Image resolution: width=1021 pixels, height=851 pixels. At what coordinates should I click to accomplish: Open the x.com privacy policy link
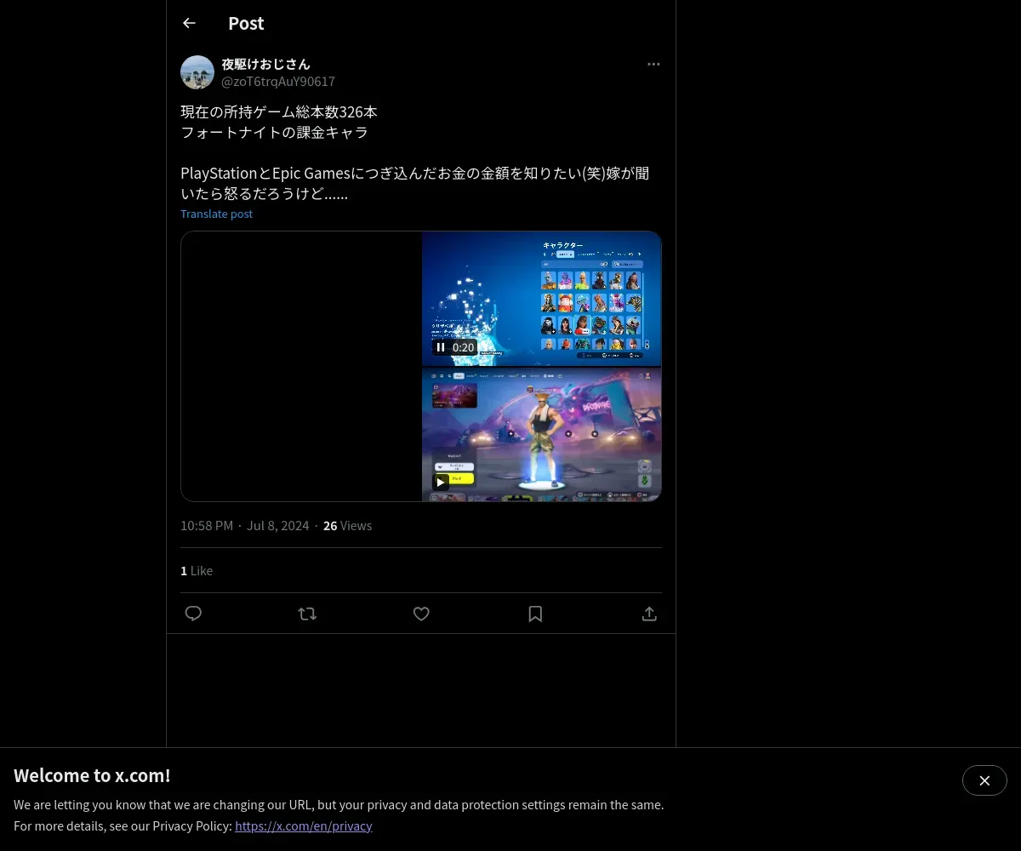(x=304, y=825)
